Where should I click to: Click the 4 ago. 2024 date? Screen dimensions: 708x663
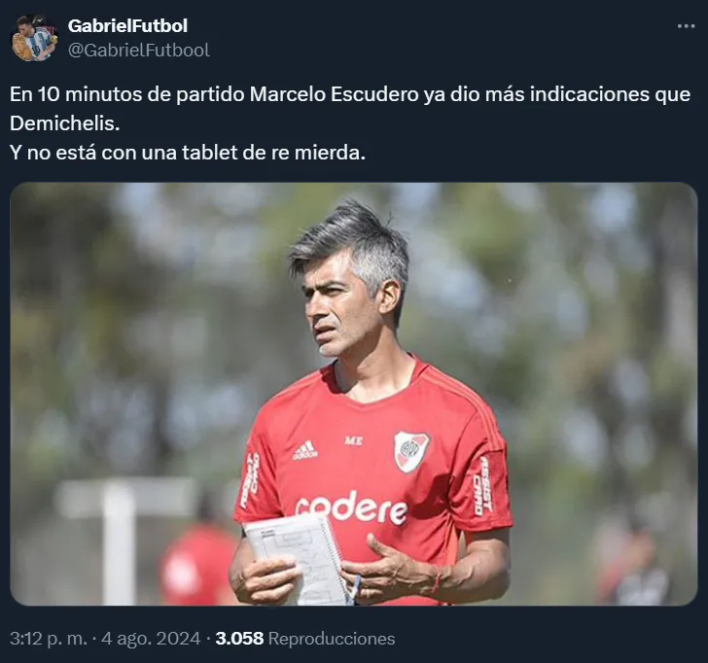[151, 638]
